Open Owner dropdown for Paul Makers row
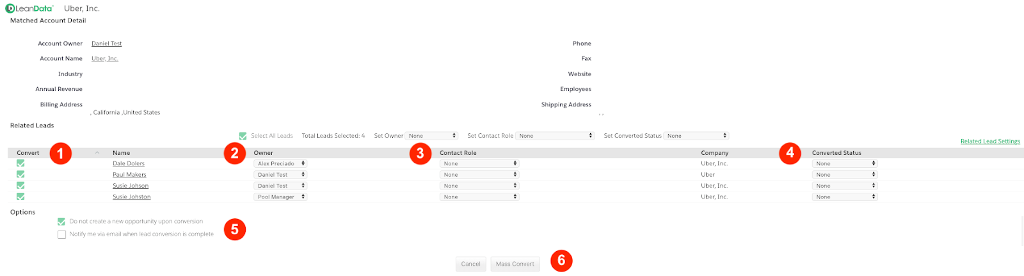This screenshot has height=276, width=1024. (280, 174)
